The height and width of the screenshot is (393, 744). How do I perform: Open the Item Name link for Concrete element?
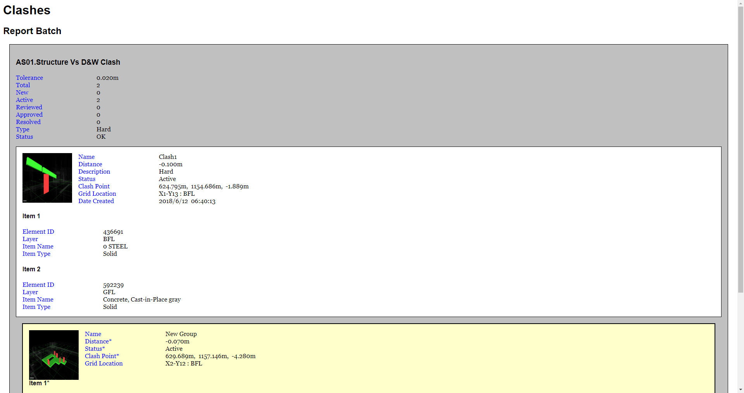click(38, 299)
